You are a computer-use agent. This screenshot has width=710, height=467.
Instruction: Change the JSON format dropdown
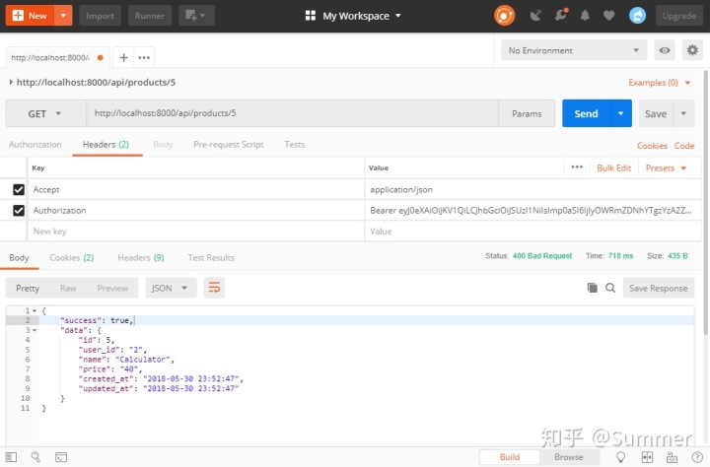pyautogui.click(x=171, y=288)
